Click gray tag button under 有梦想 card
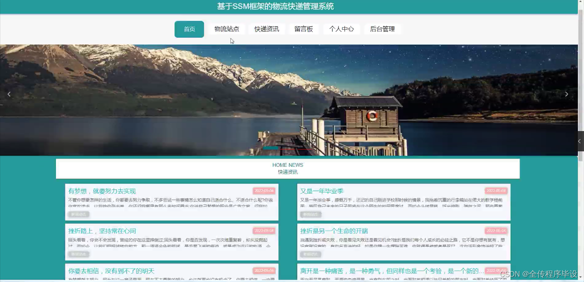Screen dimensions: 584x282 (79, 214)
